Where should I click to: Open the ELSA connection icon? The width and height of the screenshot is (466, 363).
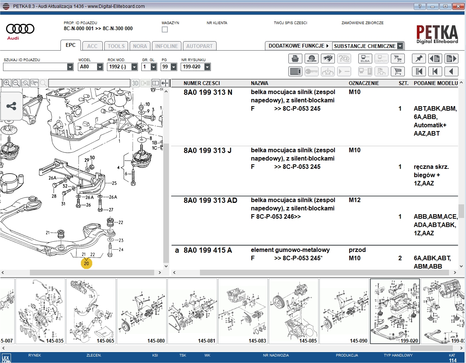tap(365, 59)
